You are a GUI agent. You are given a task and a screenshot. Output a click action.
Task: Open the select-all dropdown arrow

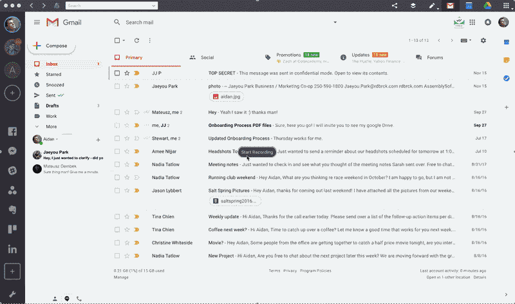(124, 41)
